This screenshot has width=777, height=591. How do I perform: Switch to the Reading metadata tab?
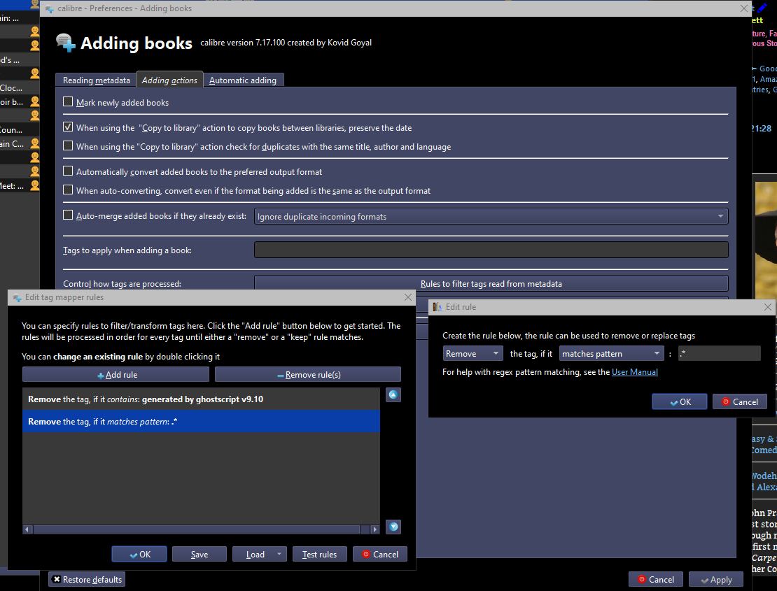(x=96, y=80)
